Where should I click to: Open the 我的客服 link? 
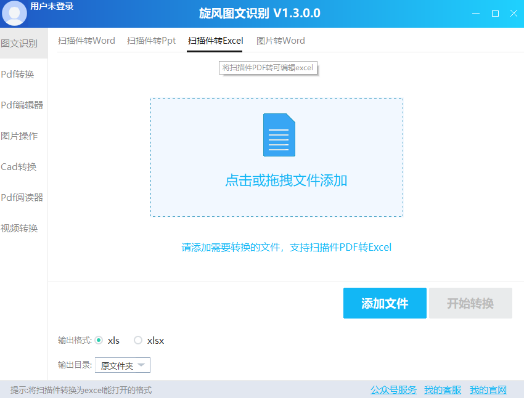click(443, 390)
